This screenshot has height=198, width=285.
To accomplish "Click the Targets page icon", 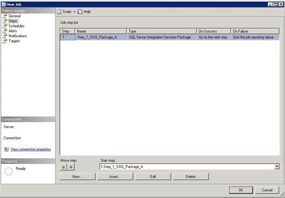I will coord(5,41).
